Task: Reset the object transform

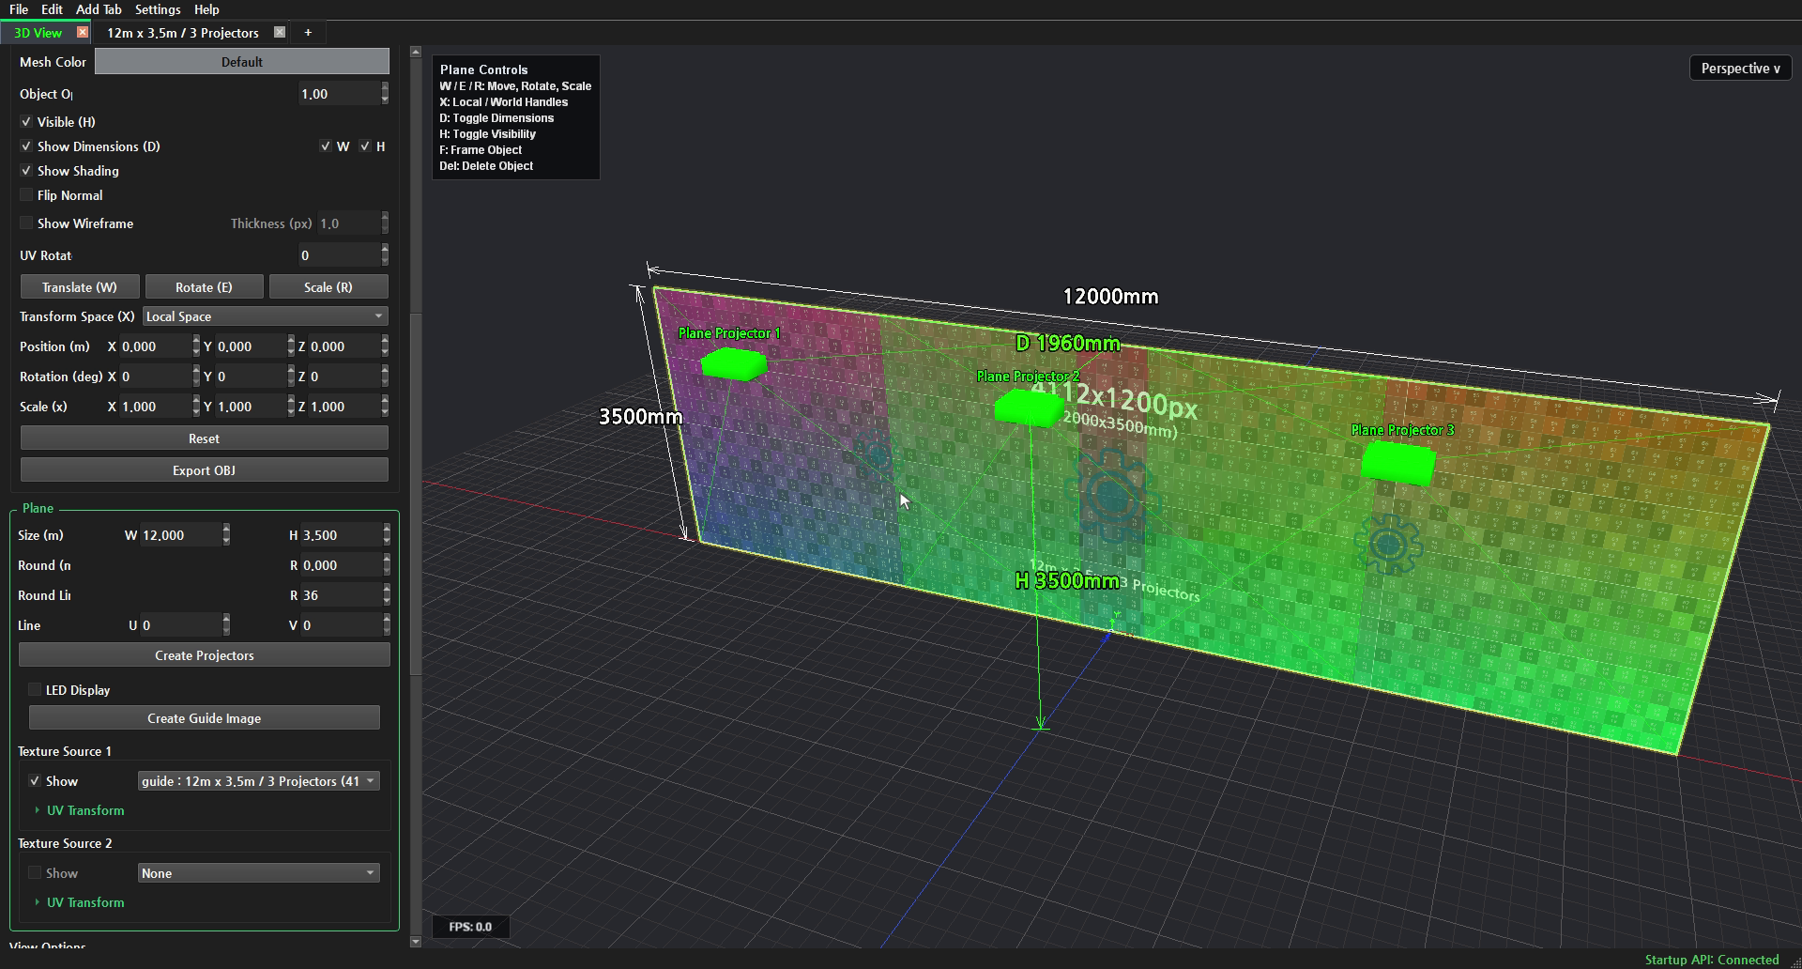Action: coord(204,438)
